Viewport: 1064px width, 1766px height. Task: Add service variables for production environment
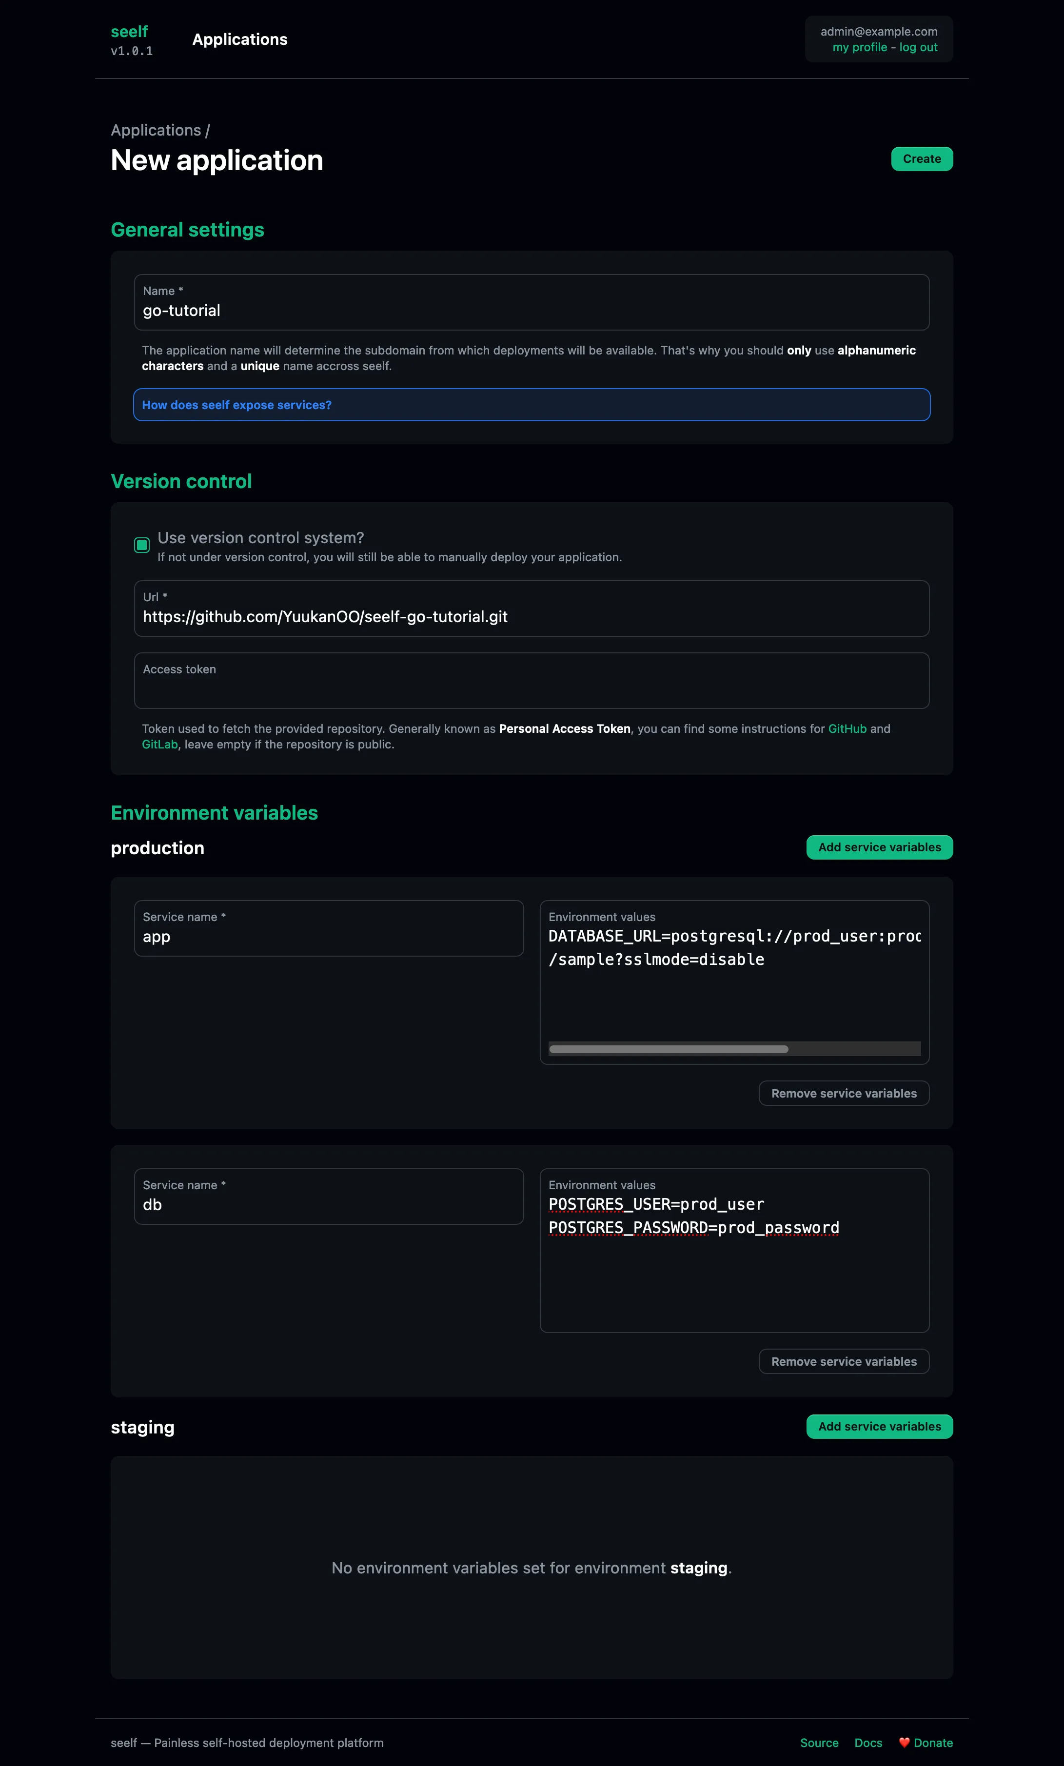coord(879,846)
